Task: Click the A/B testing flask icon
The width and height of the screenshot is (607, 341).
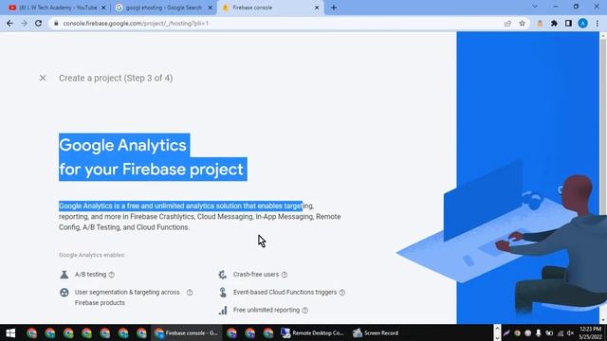Action: click(64, 275)
